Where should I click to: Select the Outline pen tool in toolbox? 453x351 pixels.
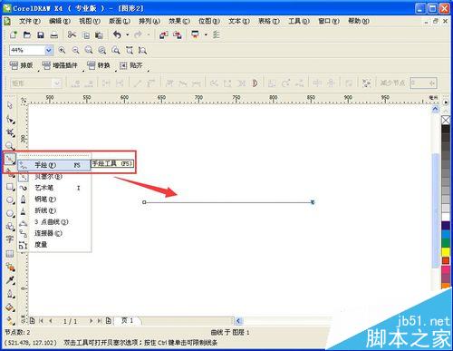[x=10, y=294]
